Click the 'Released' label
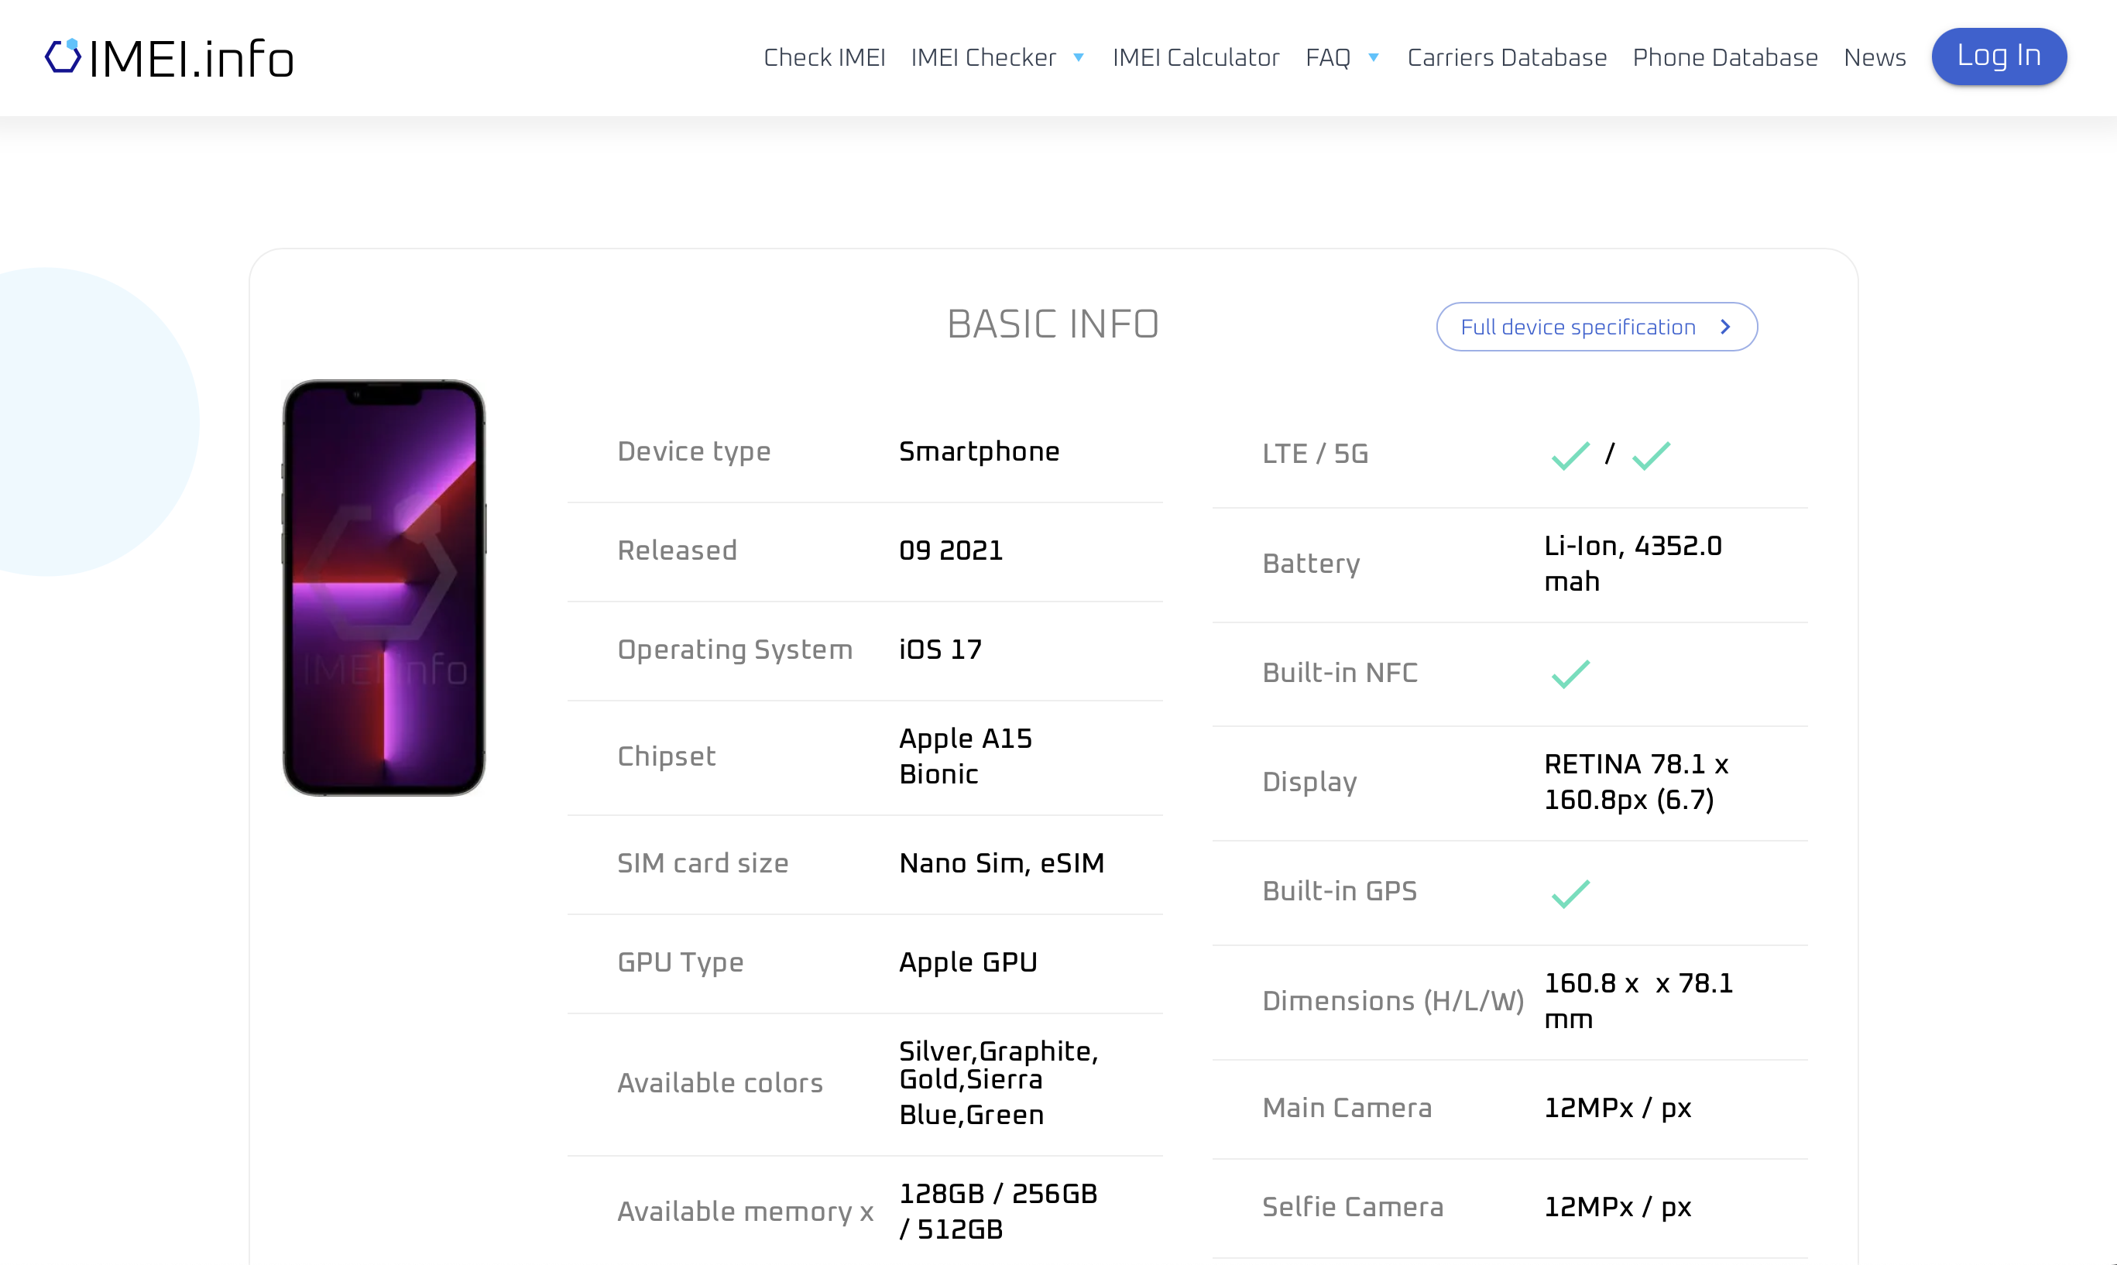The image size is (2117, 1265). [677, 550]
